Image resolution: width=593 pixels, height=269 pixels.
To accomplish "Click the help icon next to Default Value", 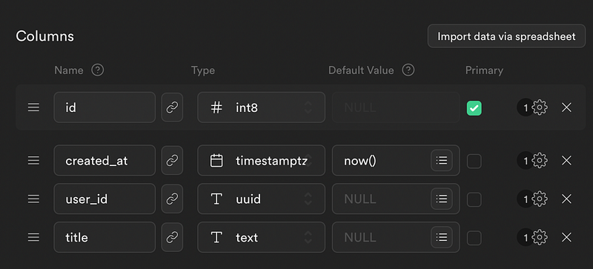I will click(408, 70).
